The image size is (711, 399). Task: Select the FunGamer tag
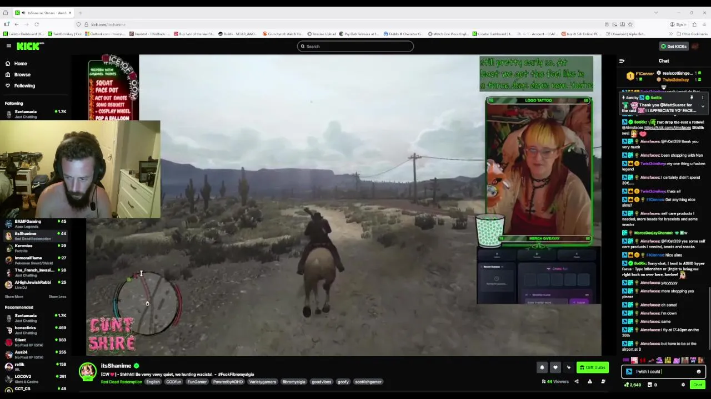(x=197, y=382)
